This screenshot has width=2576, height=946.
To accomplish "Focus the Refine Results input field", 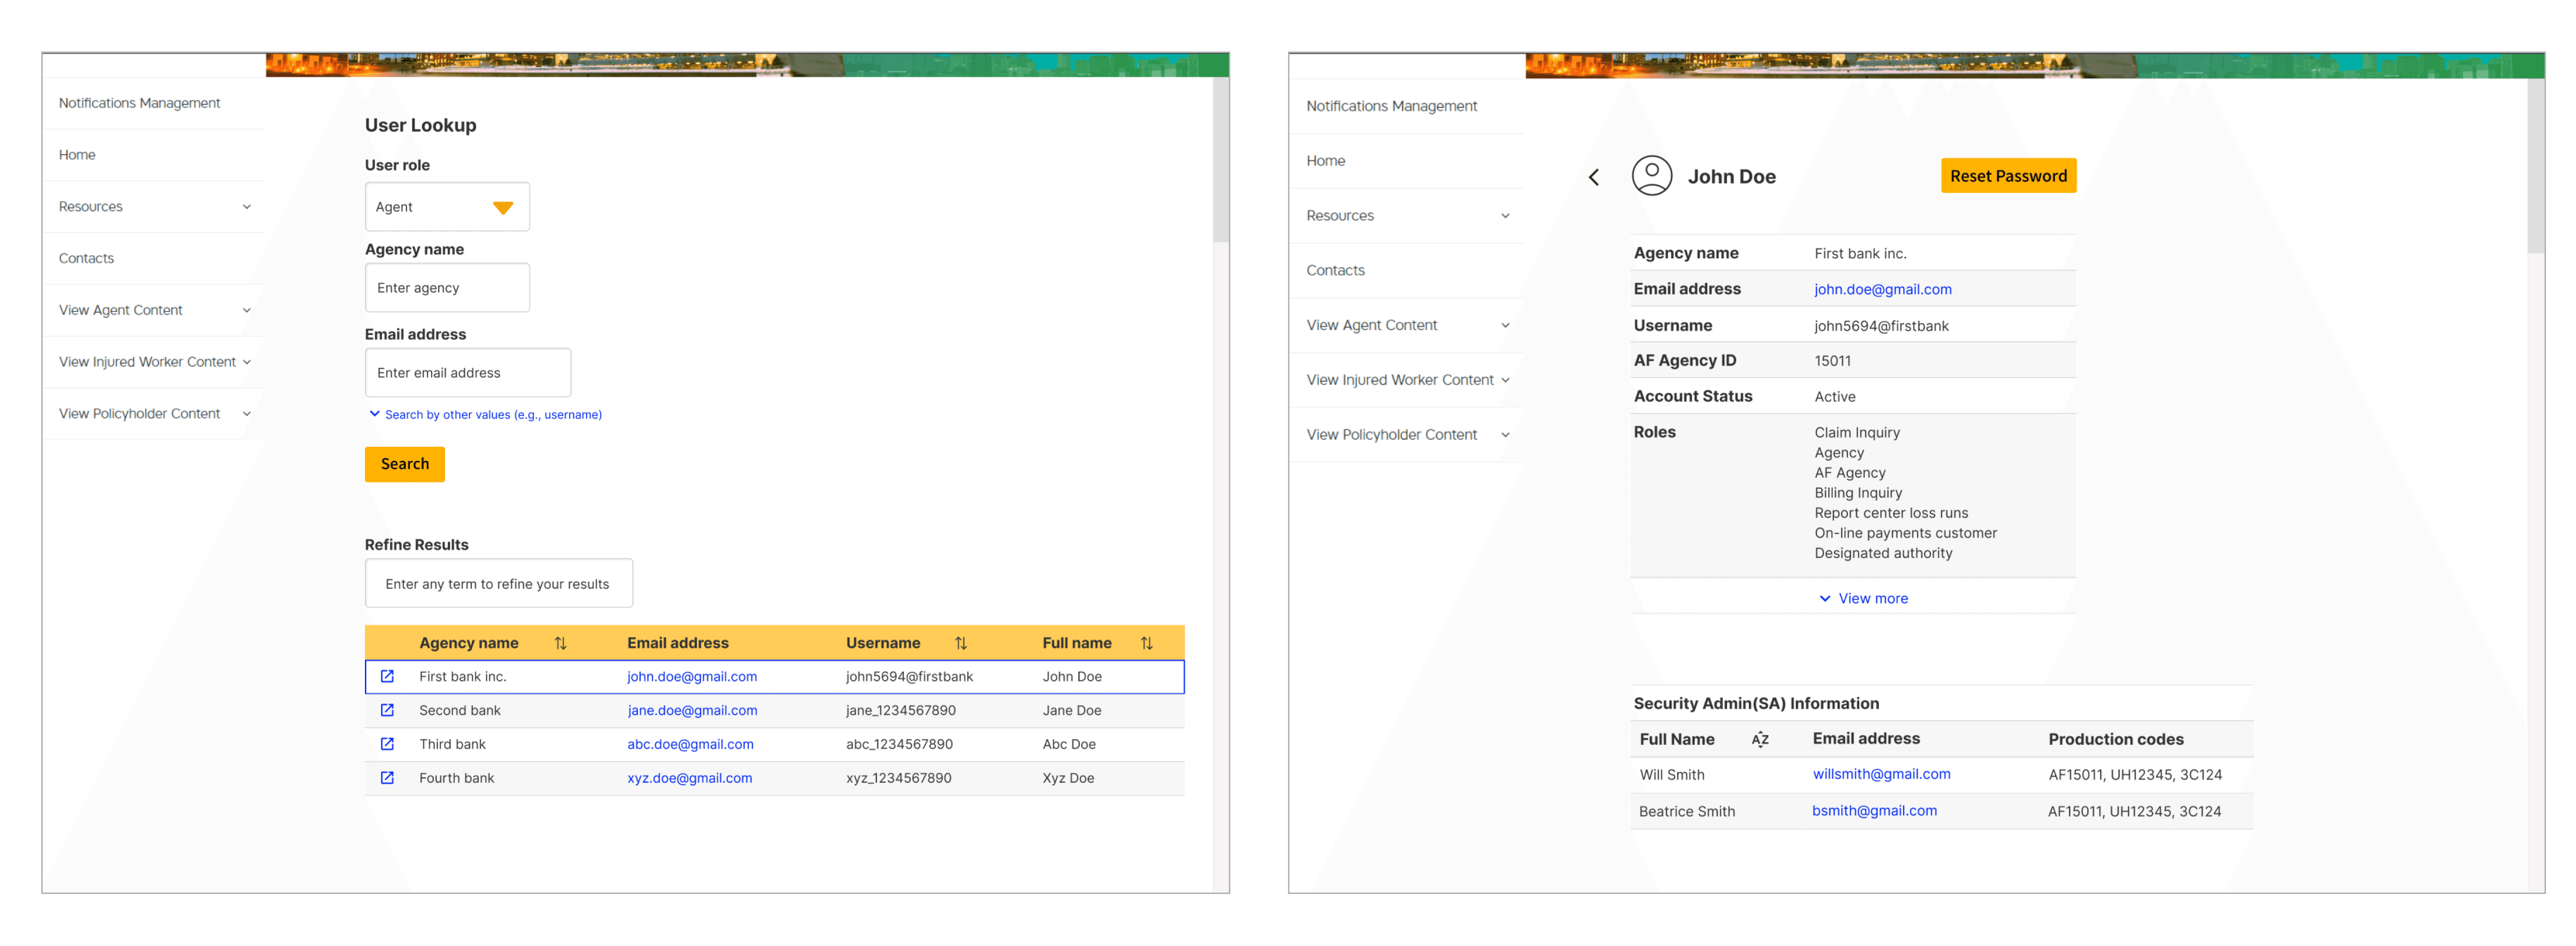I will 499,583.
